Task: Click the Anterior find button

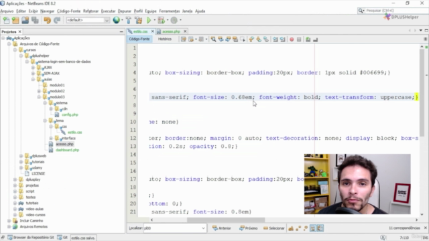Action: (222, 228)
